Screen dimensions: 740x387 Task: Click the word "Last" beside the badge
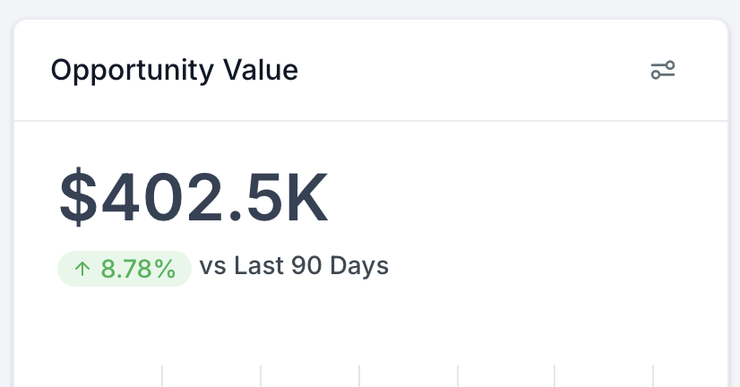tap(259, 266)
